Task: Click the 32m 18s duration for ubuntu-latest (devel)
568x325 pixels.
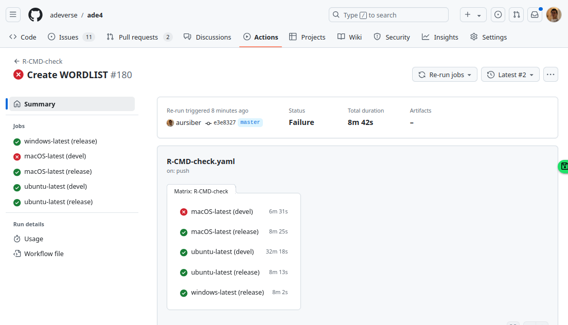Action: 277,251
